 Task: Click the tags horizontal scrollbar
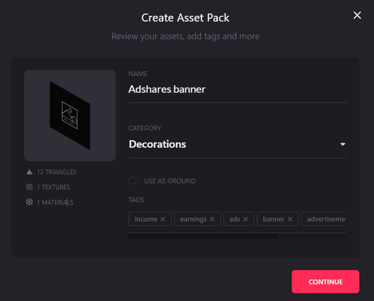pyautogui.click(x=203, y=236)
